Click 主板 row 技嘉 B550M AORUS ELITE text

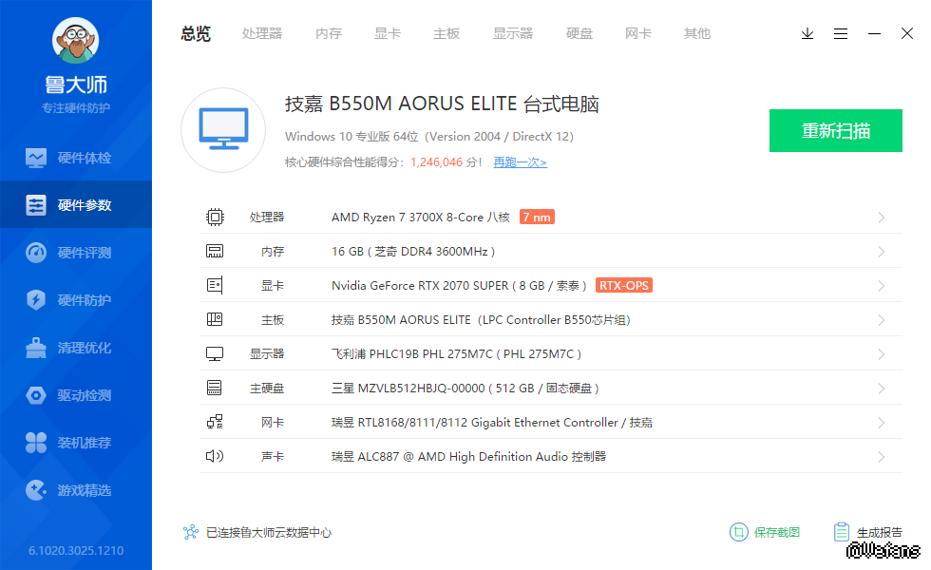coord(481,320)
